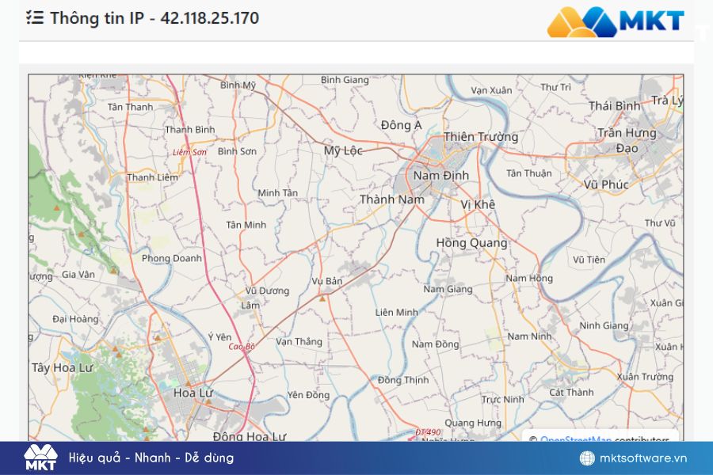Click the Hiệu quả - Nhanh - Dễ dùng slogan
This screenshot has width=713, height=475.
(151, 458)
